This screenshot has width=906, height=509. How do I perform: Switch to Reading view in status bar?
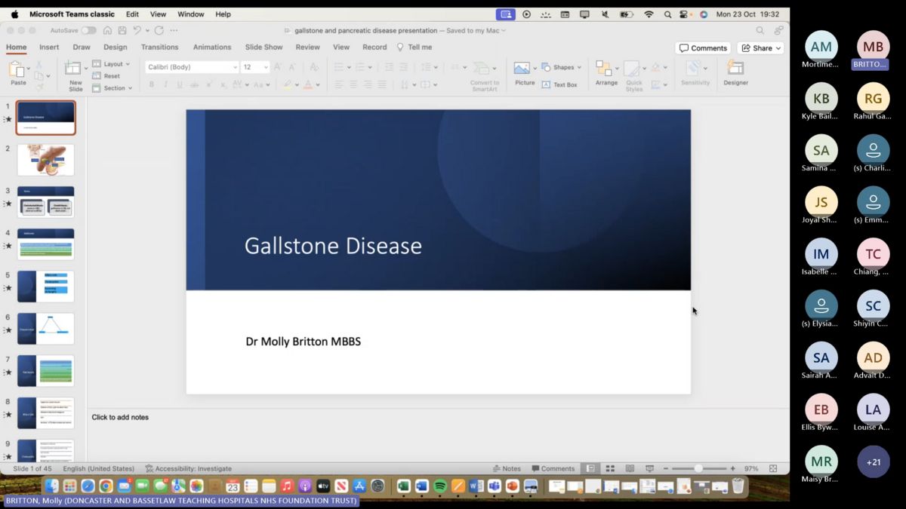630,468
